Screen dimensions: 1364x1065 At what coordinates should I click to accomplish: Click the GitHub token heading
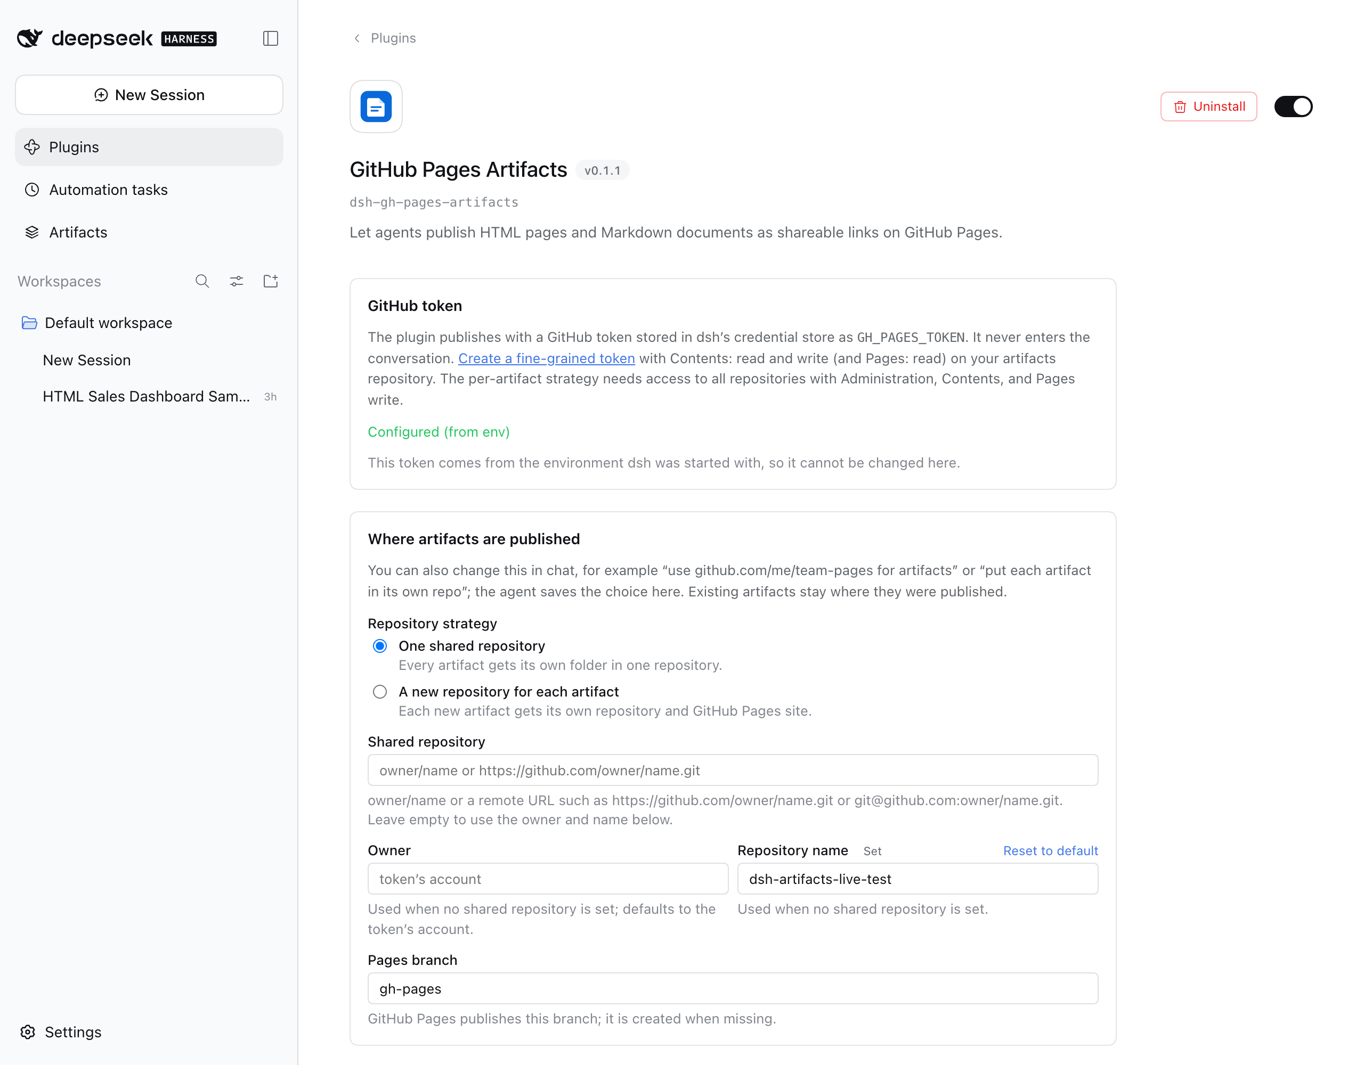pos(415,306)
